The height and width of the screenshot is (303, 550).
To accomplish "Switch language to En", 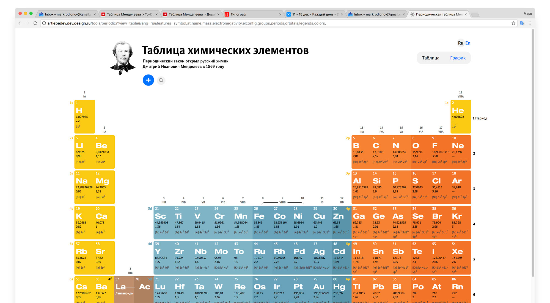I will point(468,43).
